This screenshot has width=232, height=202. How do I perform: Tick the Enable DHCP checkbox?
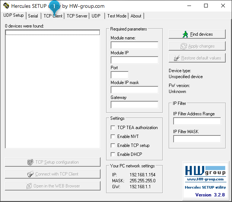tap(113, 154)
